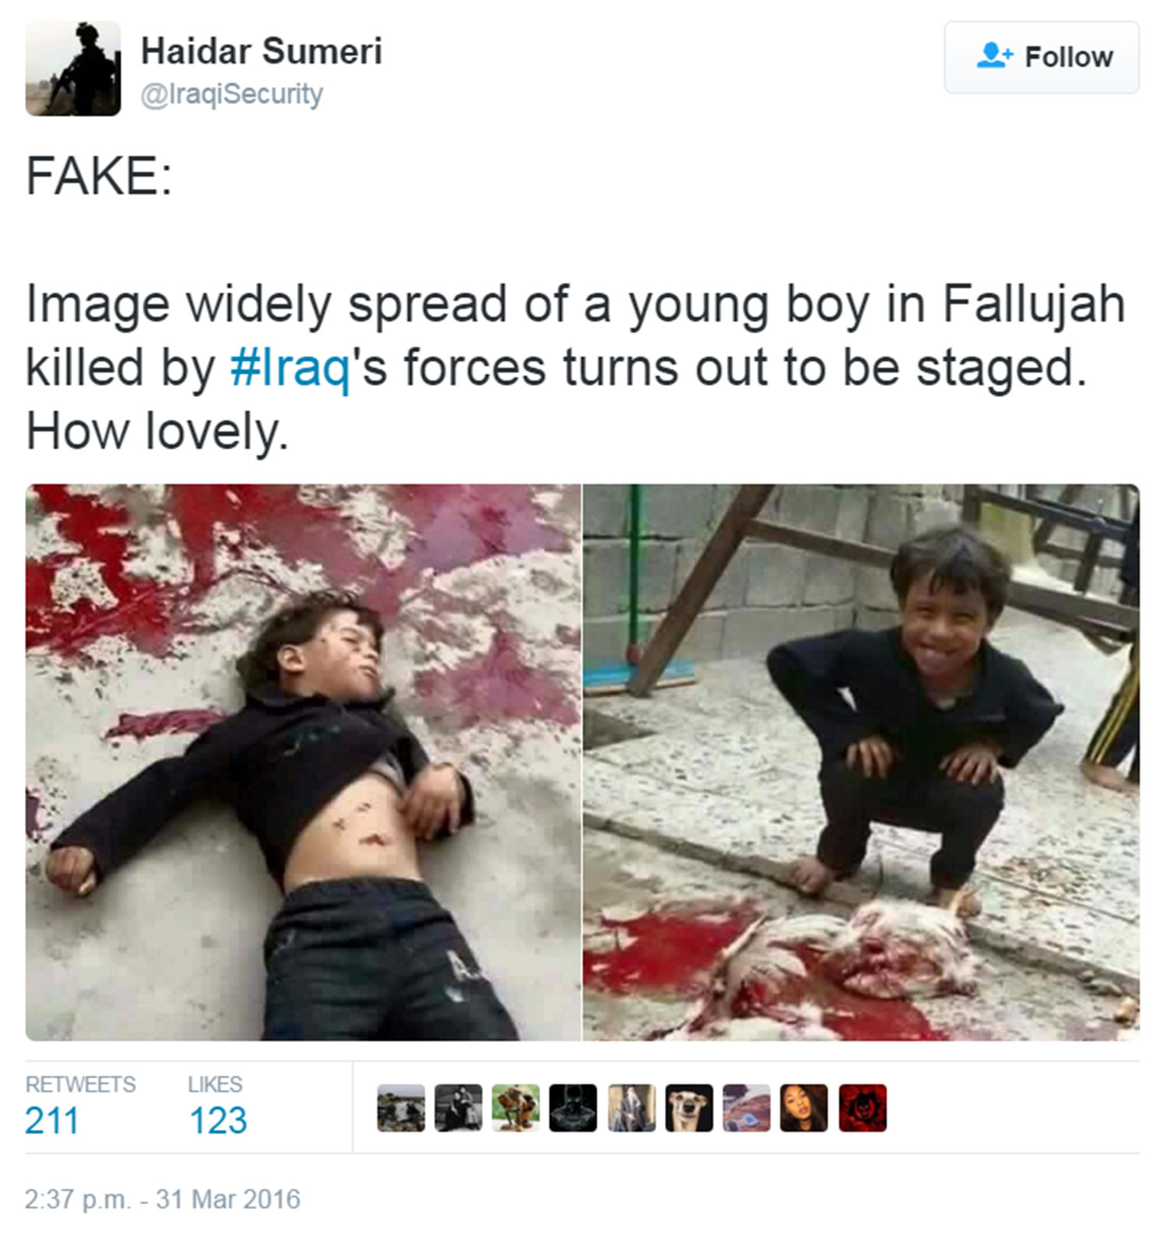
Task: Open seventh liker avatar with pinkish image
Action: pyautogui.click(x=747, y=1108)
